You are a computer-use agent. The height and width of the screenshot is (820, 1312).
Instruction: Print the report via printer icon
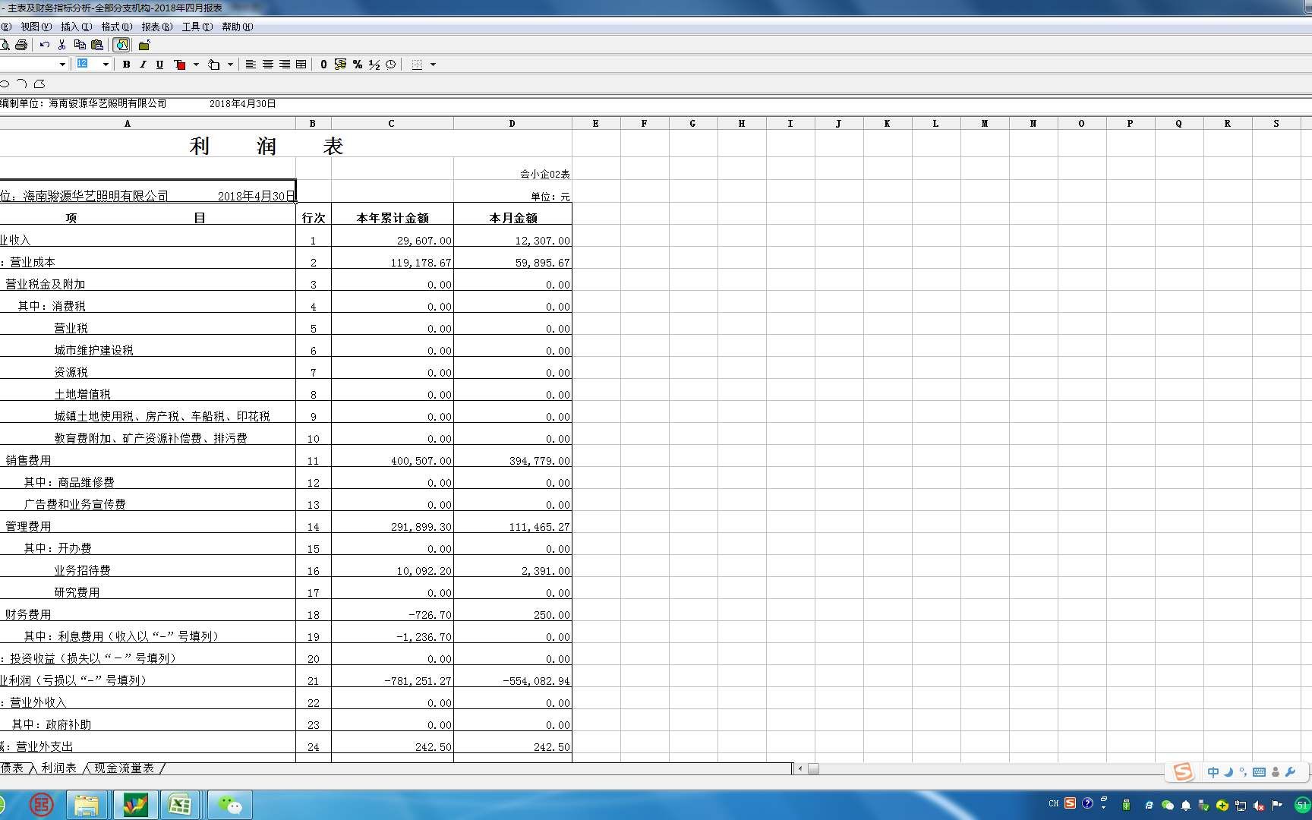21,45
